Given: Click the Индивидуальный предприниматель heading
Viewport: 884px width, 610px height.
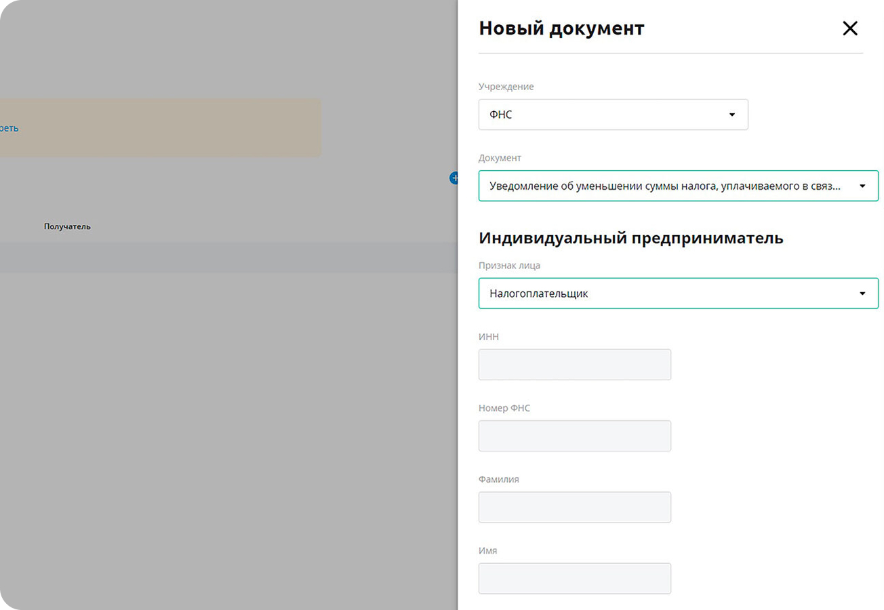Looking at the screenshot, I should click(631, 238).
